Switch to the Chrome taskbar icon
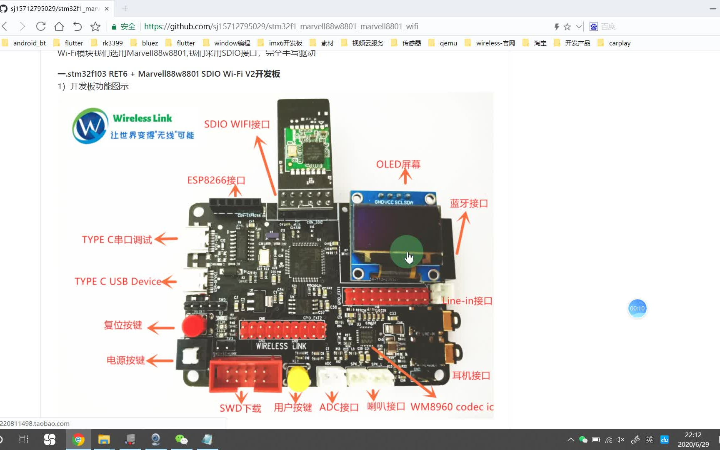Image resolution: width=720 pixels, height=450 pixels. click(x=78, y=439)
